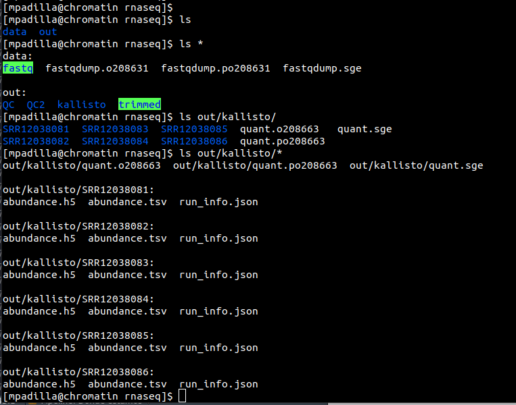
Task: Click run_info.json listed under SRR12038083
Action: coord(218,275)
